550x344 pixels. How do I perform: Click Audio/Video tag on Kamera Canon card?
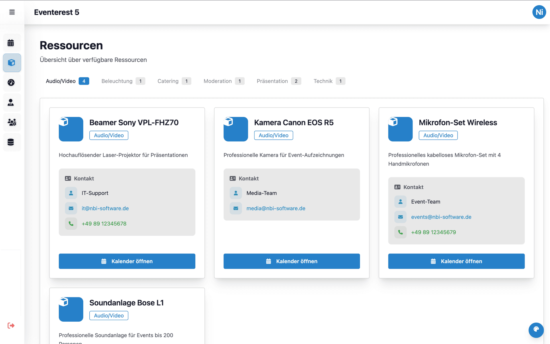273,135
